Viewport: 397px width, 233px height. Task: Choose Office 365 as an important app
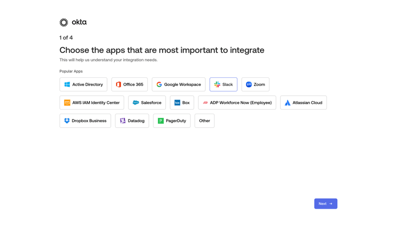(x=130, y=84)
